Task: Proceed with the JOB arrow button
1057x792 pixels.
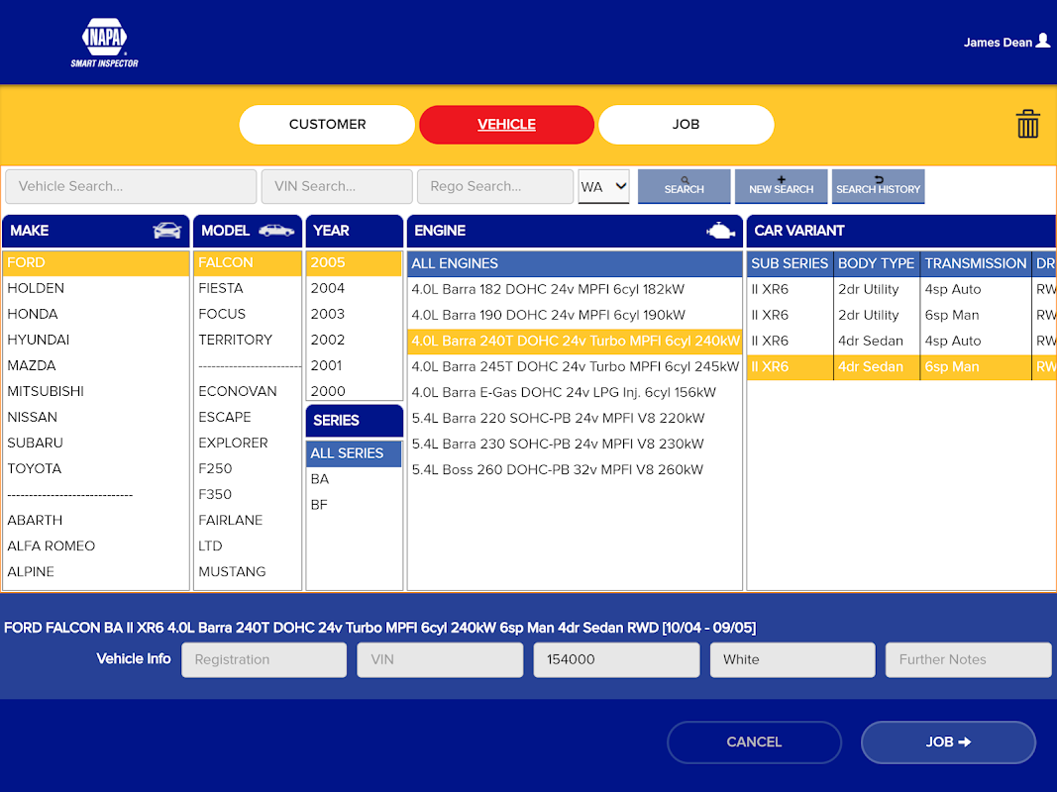Action: [948, 742]
